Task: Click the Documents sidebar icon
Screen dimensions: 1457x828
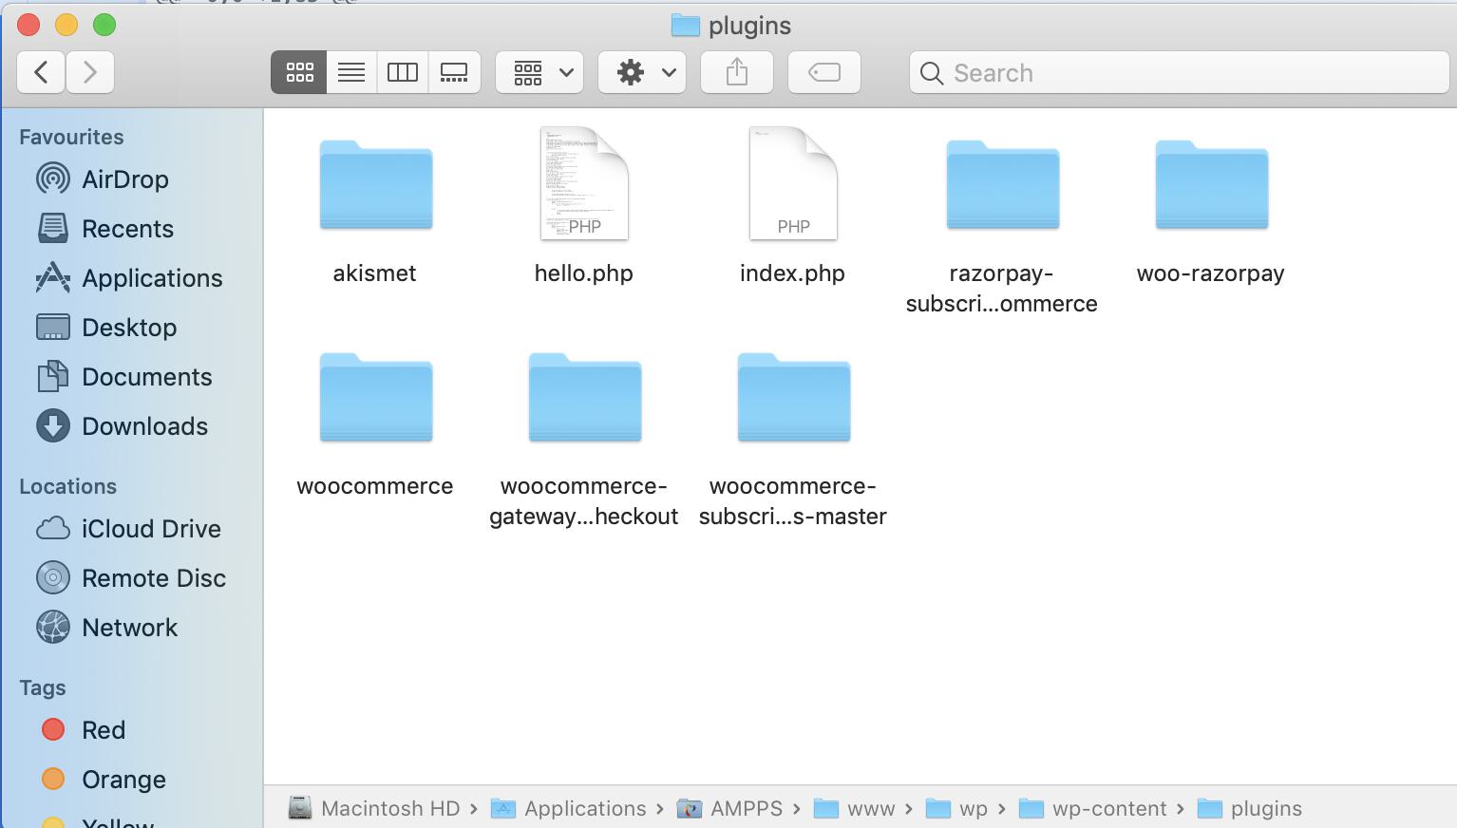Action: [x=53, y=376]
